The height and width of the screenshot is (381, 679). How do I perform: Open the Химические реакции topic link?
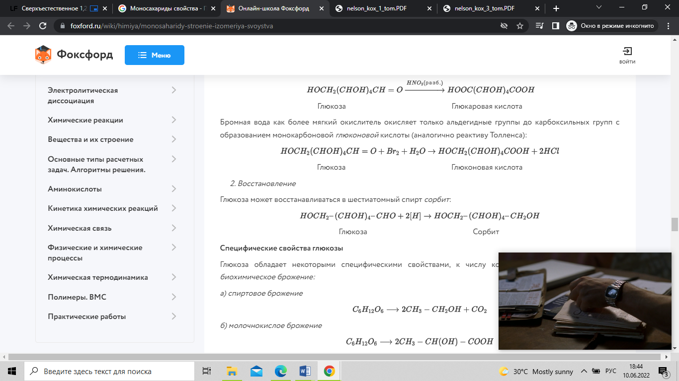click(85, 120)
